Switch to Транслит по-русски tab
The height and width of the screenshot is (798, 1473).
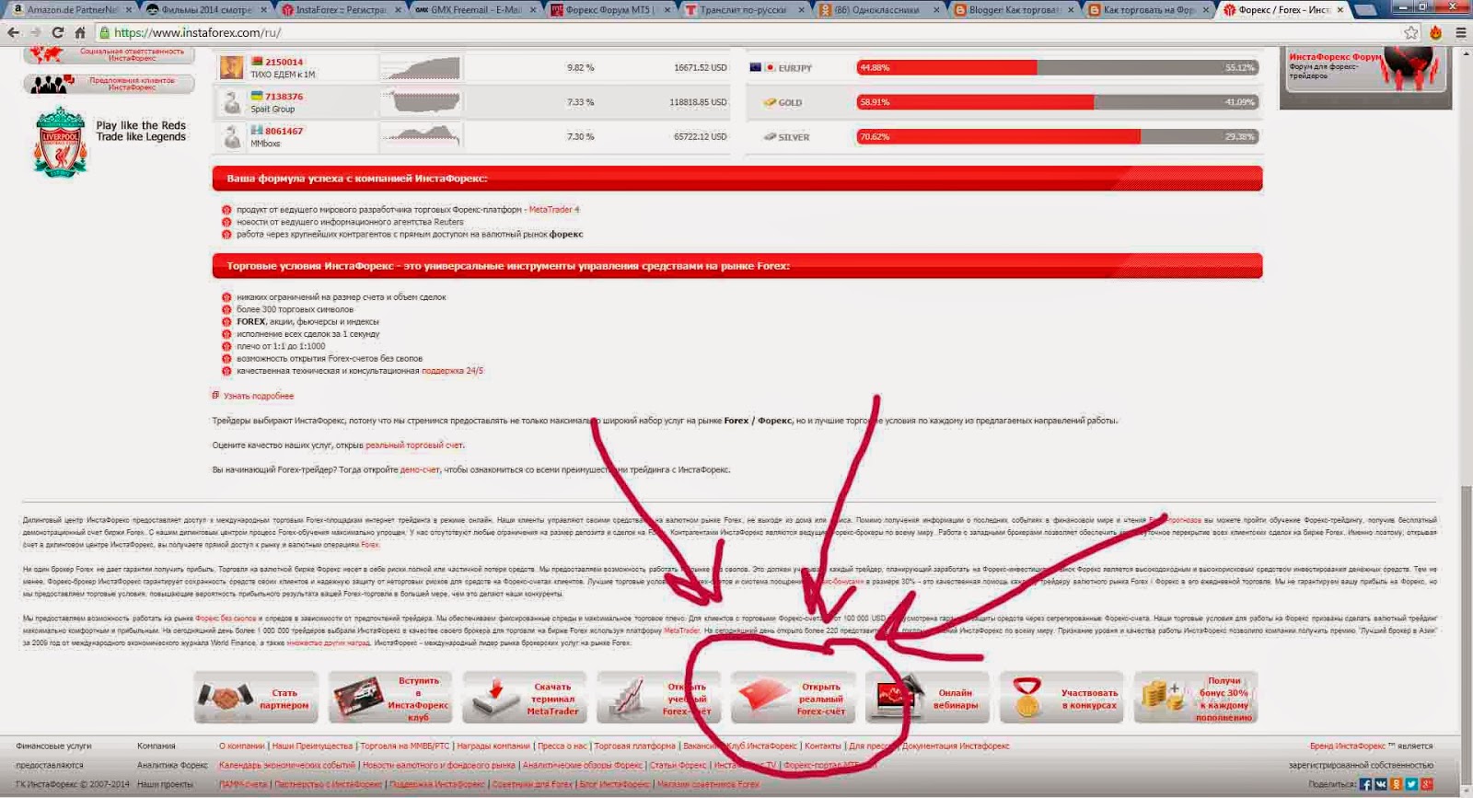pos(742,10)
